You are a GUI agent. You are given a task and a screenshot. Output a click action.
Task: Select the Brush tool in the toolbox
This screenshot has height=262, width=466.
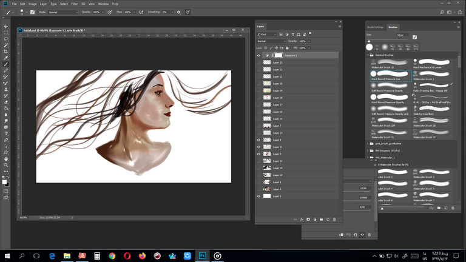5,64
